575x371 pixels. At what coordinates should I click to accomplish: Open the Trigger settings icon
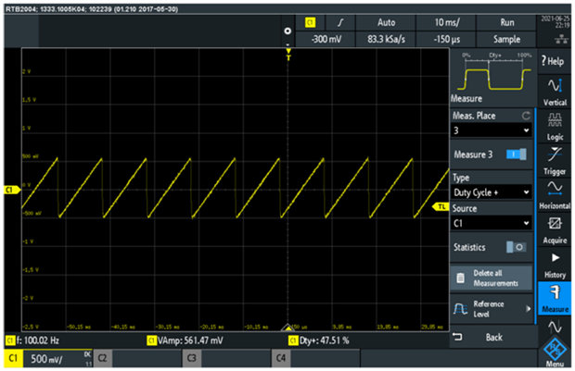tap(555, 155)
